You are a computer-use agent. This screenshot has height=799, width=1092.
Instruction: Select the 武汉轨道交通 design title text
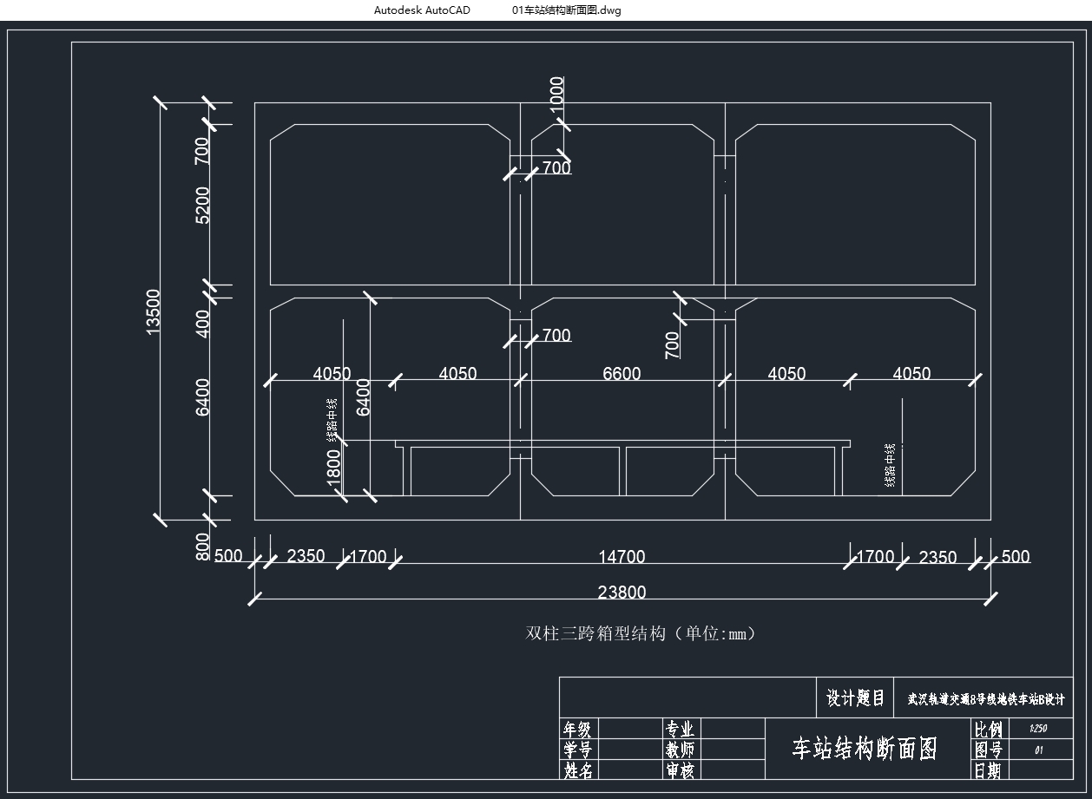985,699
